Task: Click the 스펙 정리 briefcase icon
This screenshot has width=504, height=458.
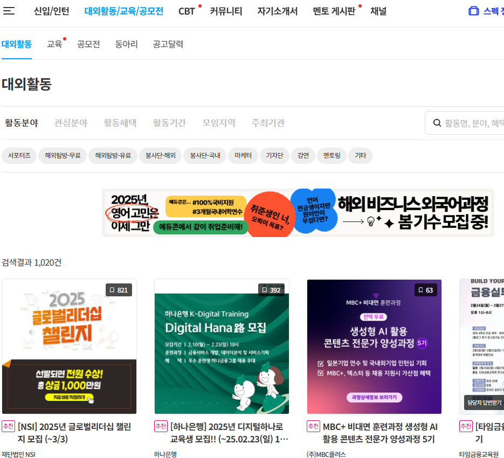Action: pos(473,11)
